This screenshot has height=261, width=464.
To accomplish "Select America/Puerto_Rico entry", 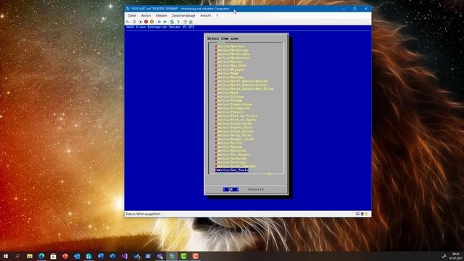I will (x=233, y=128).
